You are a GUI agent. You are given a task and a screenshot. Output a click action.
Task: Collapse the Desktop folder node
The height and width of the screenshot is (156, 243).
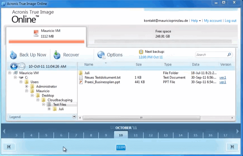coord(32,95)
